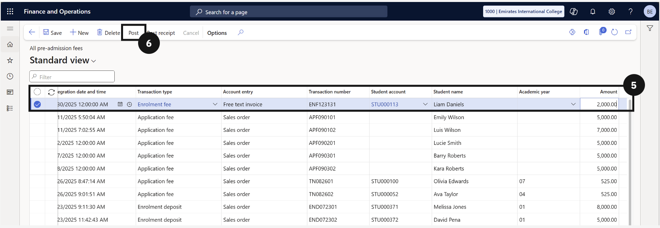Click the grid refresh icon in header
The image size is (660, 228).
point(51,92)
